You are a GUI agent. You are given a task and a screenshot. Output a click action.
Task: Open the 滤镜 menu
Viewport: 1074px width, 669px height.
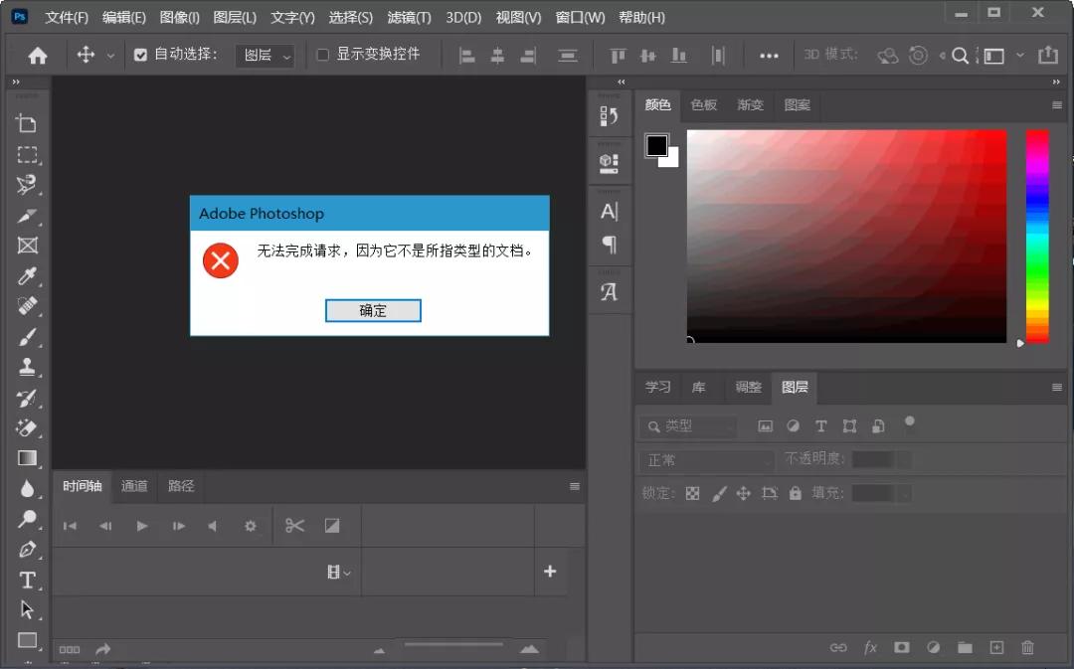click(x=409, y=17)
